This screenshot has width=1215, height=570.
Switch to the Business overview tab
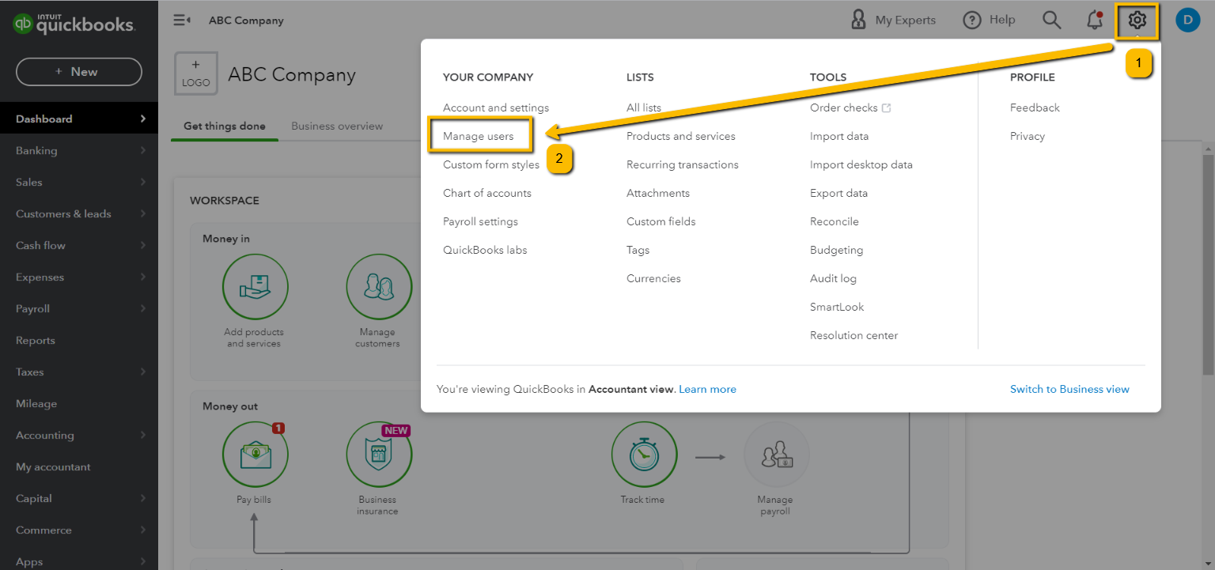point(337,126)
